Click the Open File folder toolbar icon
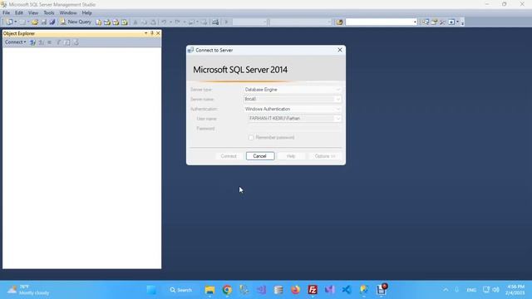 tap(35, 22)
